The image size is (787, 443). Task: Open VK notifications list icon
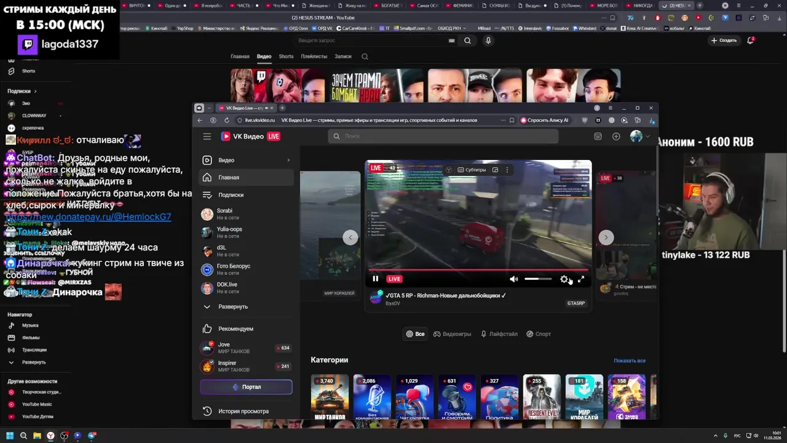(598, 137)
